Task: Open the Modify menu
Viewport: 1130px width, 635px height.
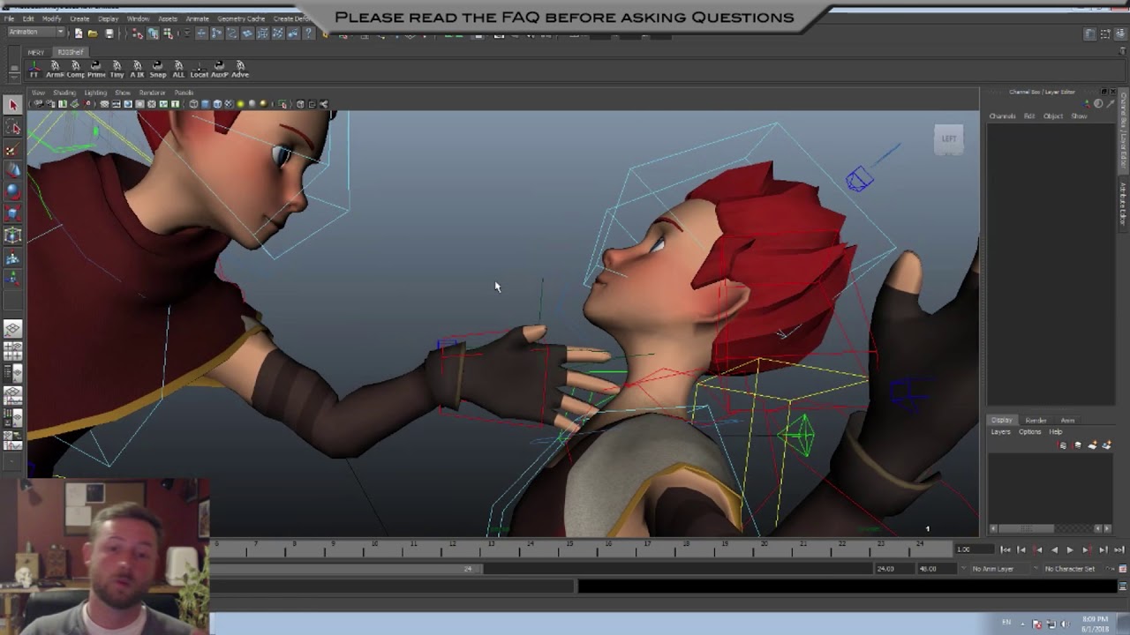Action: pyautogui.click(x=52, y=19)
